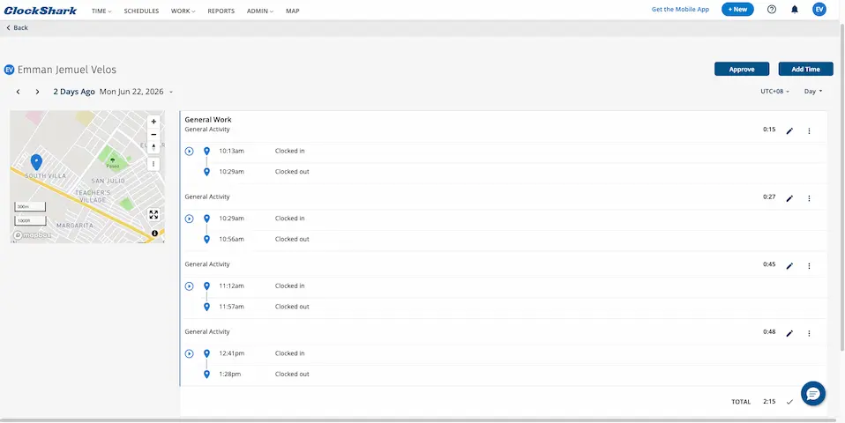
Task: Click the map info attribution icon
Action: point(154,233)
